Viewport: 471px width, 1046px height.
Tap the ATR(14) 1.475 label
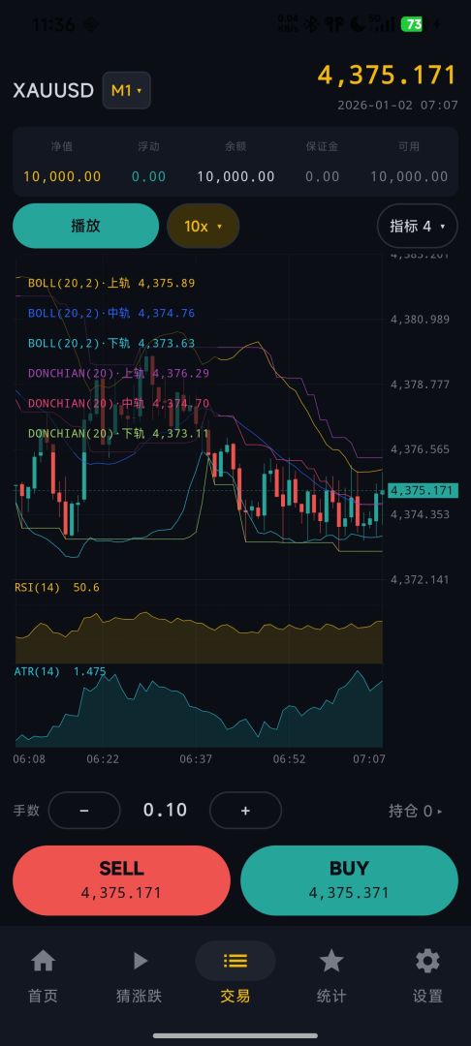pyautogui.click(x=60, y=672)
